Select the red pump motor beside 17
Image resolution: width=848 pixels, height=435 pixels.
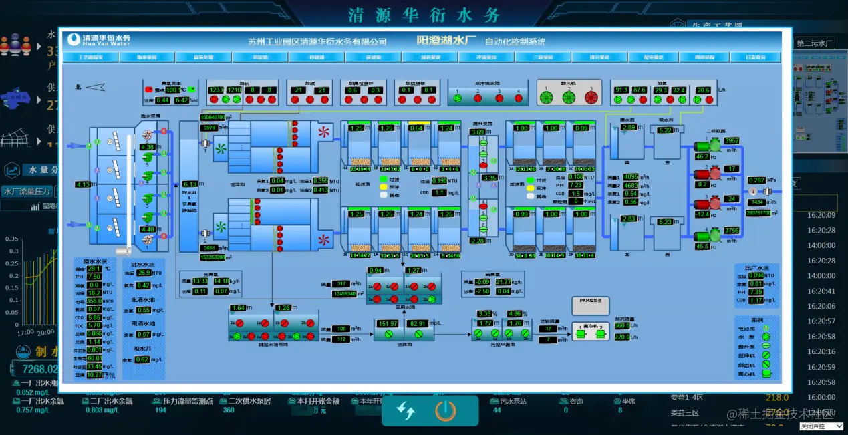pos(708,173)
